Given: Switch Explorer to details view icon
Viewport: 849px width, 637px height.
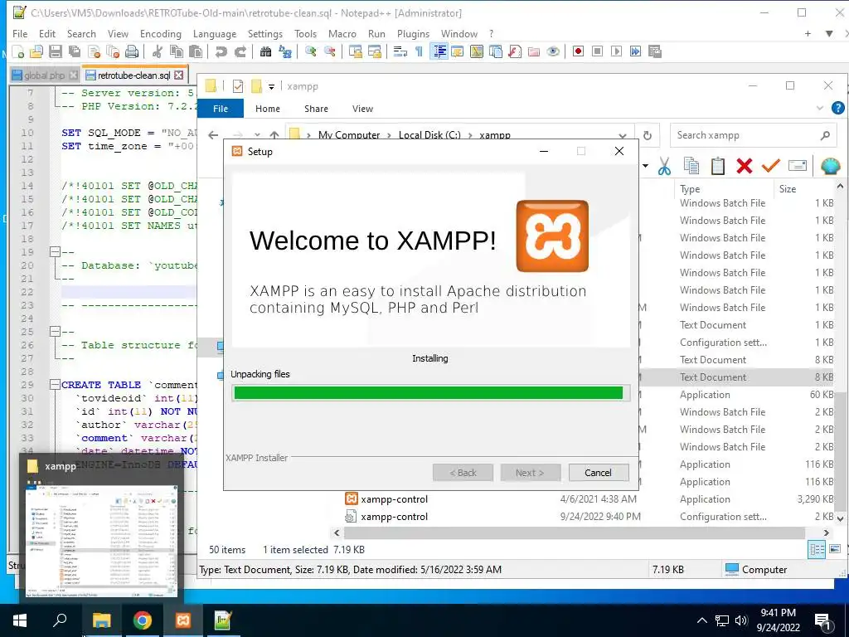Looking at the screenshot, I should pos(817,550).
